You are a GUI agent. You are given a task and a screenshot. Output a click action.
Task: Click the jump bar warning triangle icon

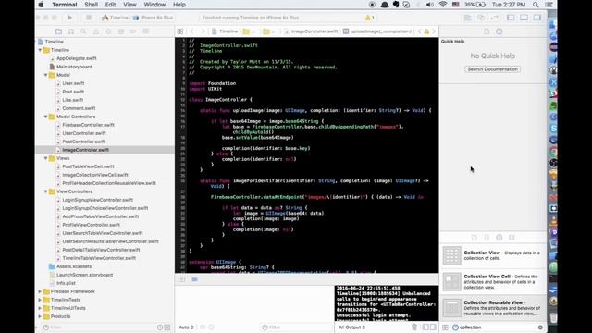point(426,31)
